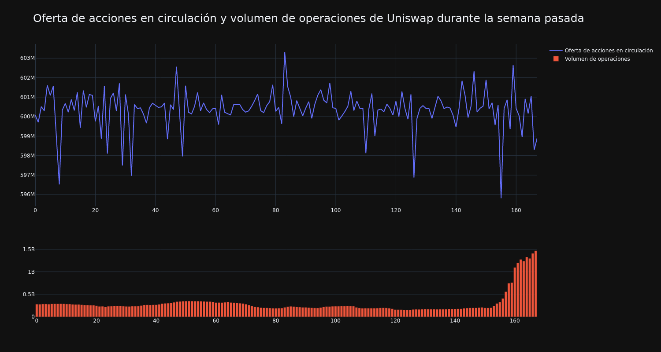This screenshot has height=352, width=661.
Task: Click the first volume bar at x=0
Action: pos(37,311)
